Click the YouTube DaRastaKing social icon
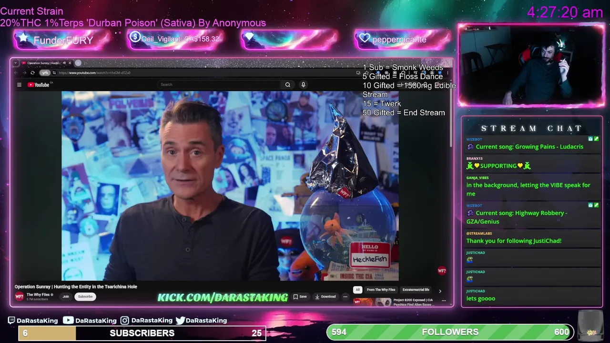The height and width of the screenshot is (343, 610). pyautogui.click(x=69, y=321)
